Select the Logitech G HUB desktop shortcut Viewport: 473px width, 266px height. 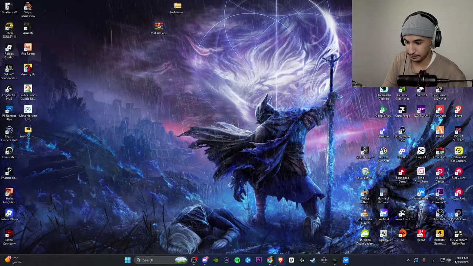point(9,93)
